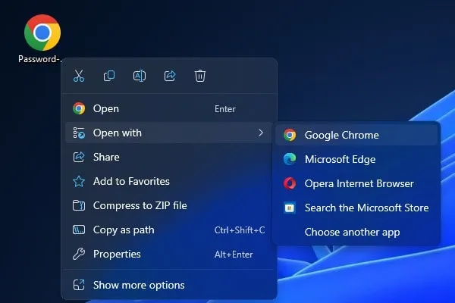The width and height of the screenshot is (455, 303).
Task: Select the Open with menu entry
Action: [169, 133]
